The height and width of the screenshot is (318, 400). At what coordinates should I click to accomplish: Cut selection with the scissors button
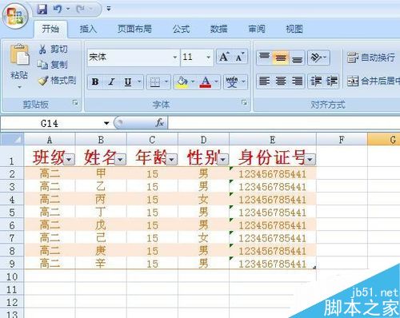coord(53,50)
